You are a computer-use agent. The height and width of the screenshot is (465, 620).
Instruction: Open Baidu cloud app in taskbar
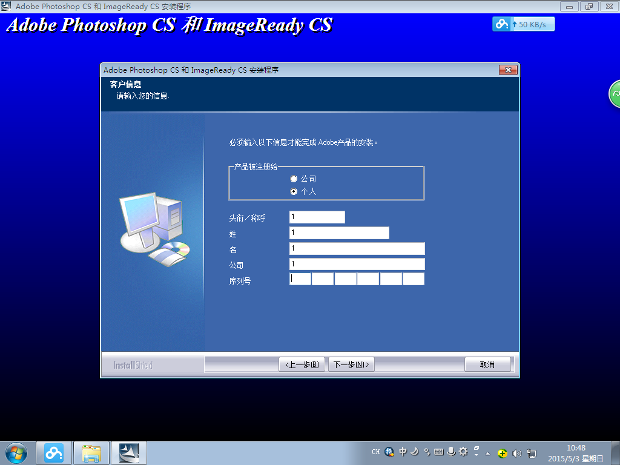[54, 453]
